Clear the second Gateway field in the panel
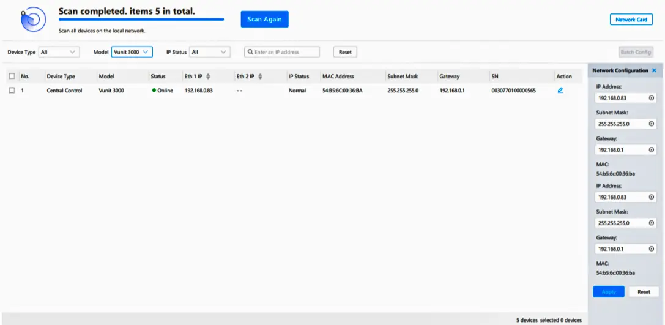This screenshot has height=325, width=665. [651, 249]
